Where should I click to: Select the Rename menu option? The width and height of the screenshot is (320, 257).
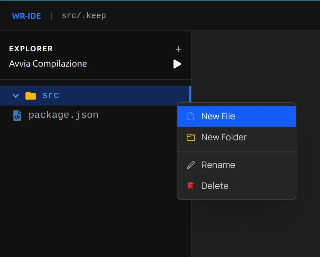tap(218, 165)
